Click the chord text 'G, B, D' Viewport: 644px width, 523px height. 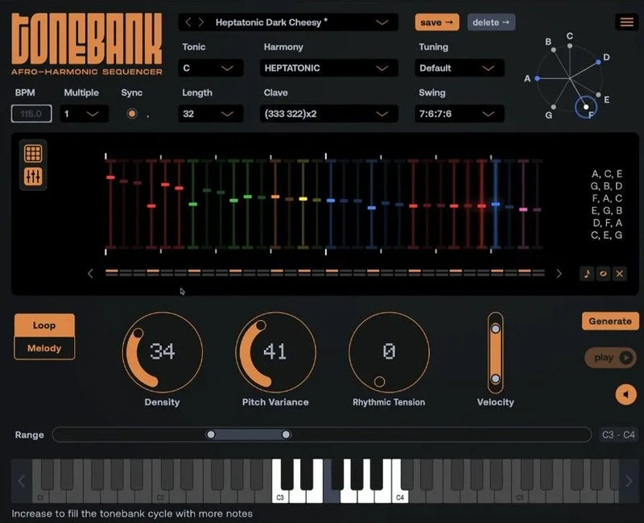click(607, 186)
